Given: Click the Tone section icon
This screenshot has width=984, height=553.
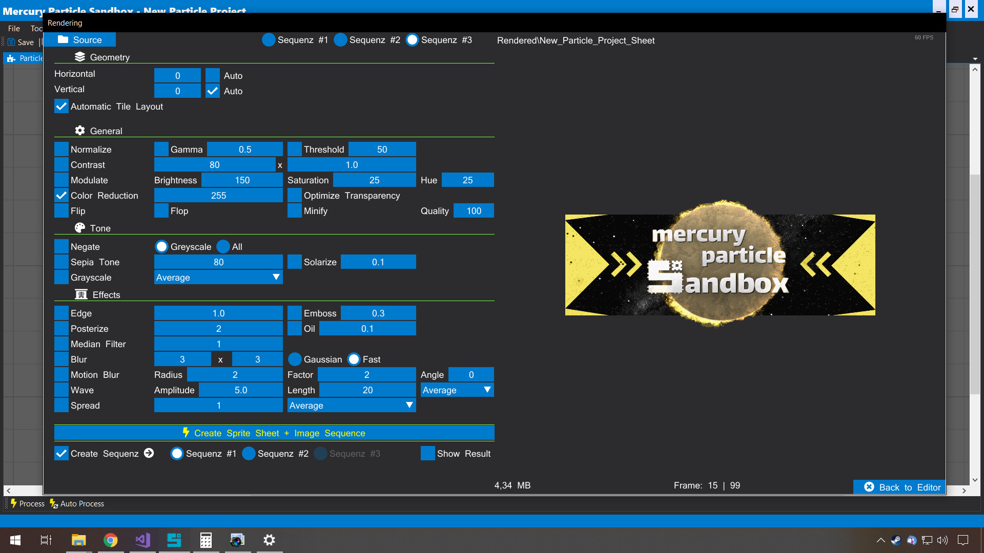Looking at the screenshot, I should (x=80, y=228).
